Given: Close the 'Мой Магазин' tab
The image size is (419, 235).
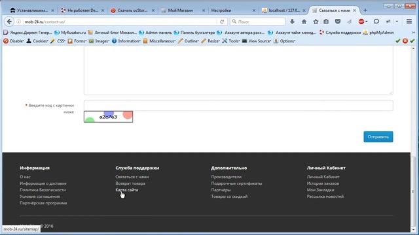Looking at the screenshot, I should click(x=204, y=10).
